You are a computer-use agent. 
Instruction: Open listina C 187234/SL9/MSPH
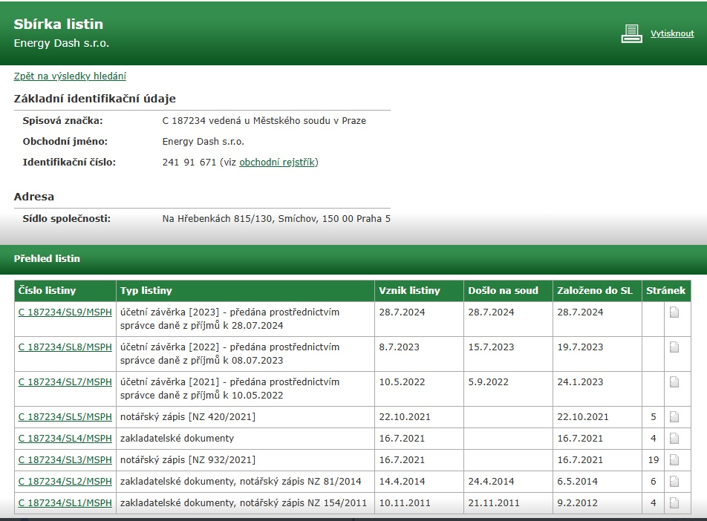tap(65, 312)
